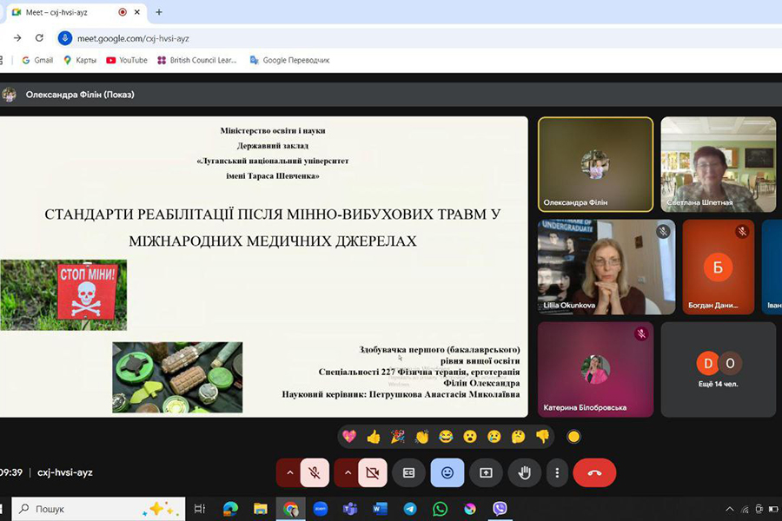Expand the camera video settings arrow

click(347, 472)
